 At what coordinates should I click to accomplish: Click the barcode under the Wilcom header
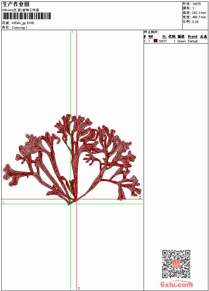click(27, 16)
